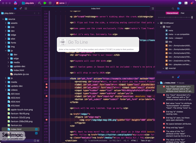The width and height of the screenshot is (196, 143).
Task: Click the Stop task square icon
Action: coord(50,3)
